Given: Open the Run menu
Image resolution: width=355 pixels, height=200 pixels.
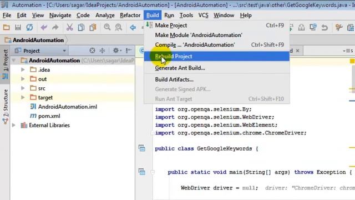Looking at the screenshot, I should [x=169, y=15].
